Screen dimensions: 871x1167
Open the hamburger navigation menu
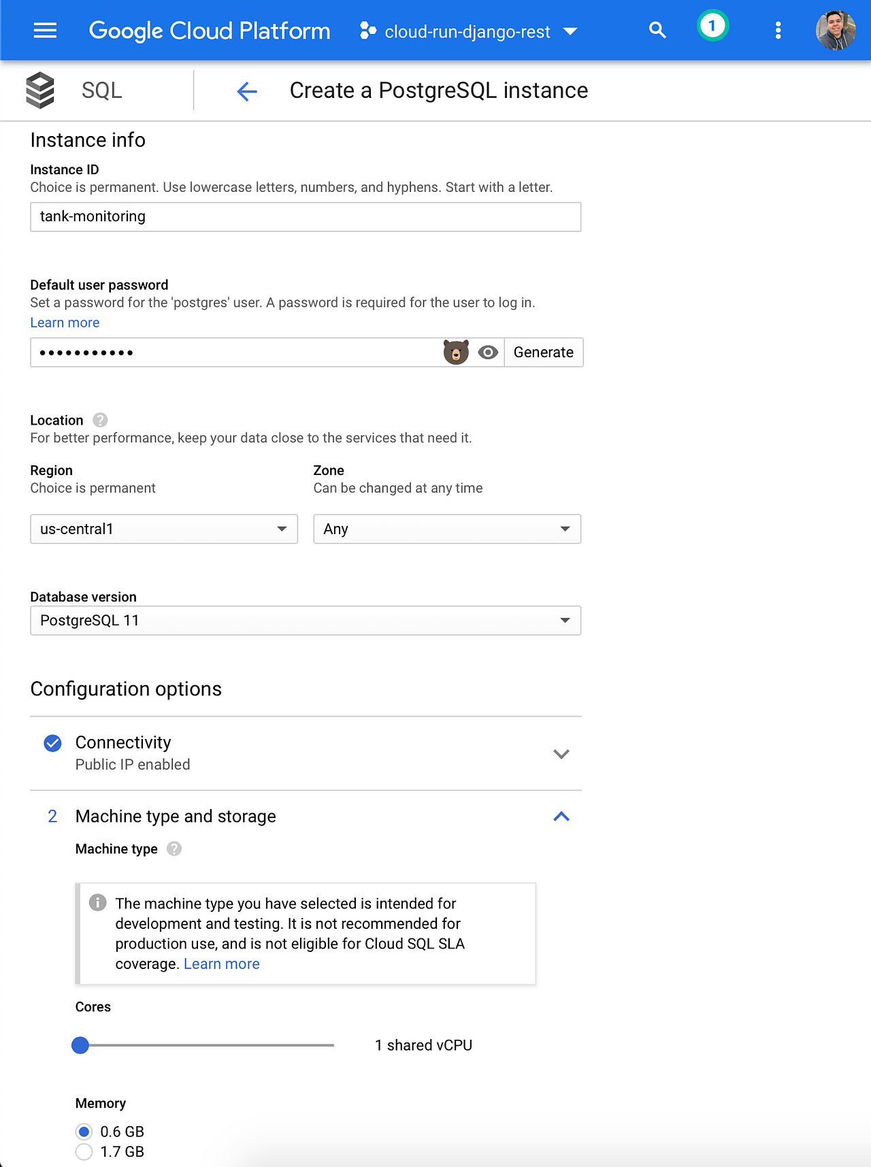45,31
